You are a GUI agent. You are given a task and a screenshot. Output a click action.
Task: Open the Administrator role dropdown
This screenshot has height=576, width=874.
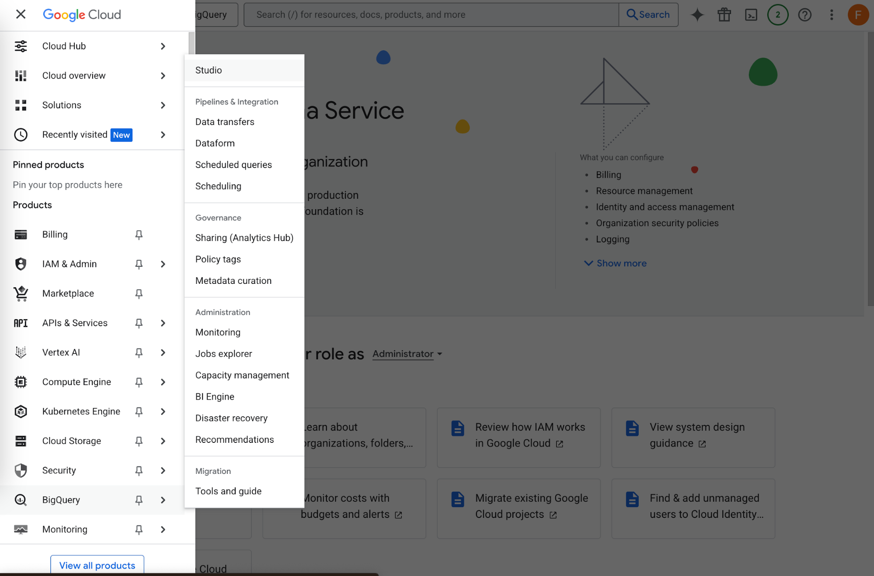[x=407, y=354]
